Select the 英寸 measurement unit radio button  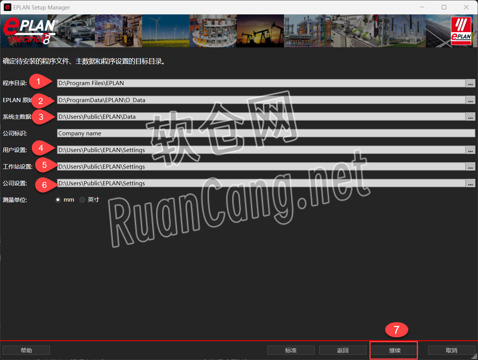click(82, 200)
